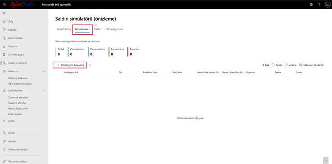The width and height of the screenshot is (332, 164).
Task: Click the Gezintiyi özelleştir pencil icon
Action: point(4,161)
